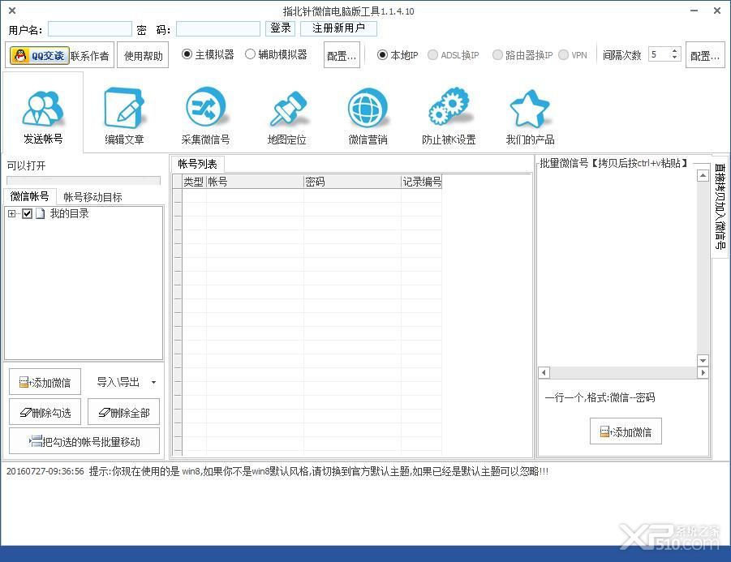This screenshot has height=562, width=731.
Task: Click the batch box scroll left arrow
Action: 544,373
